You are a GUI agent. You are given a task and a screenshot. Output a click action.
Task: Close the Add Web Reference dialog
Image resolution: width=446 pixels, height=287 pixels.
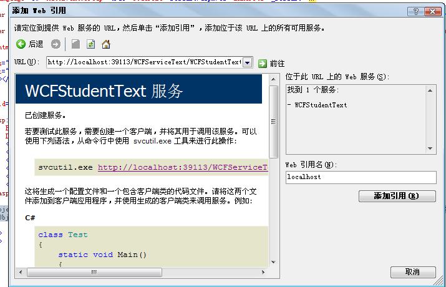[433, 11]
